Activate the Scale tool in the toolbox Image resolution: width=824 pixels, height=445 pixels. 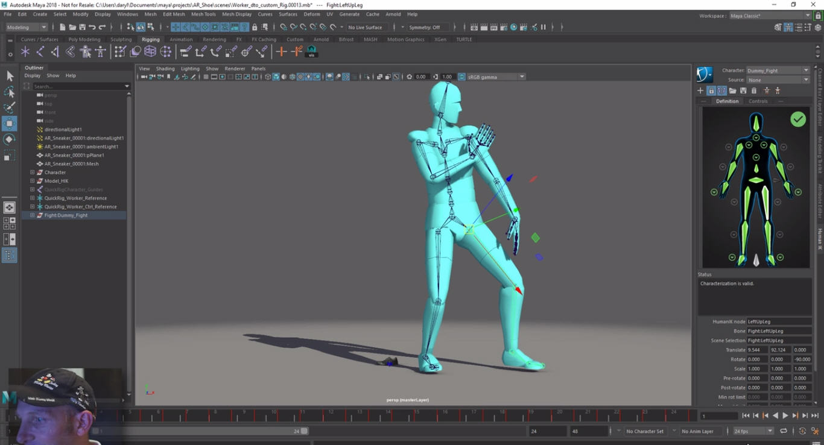pyautogui.click(x=10, y=156)
